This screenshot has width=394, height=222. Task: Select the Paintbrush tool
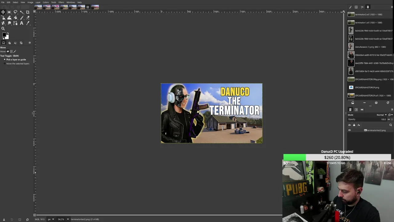[22, 18]
